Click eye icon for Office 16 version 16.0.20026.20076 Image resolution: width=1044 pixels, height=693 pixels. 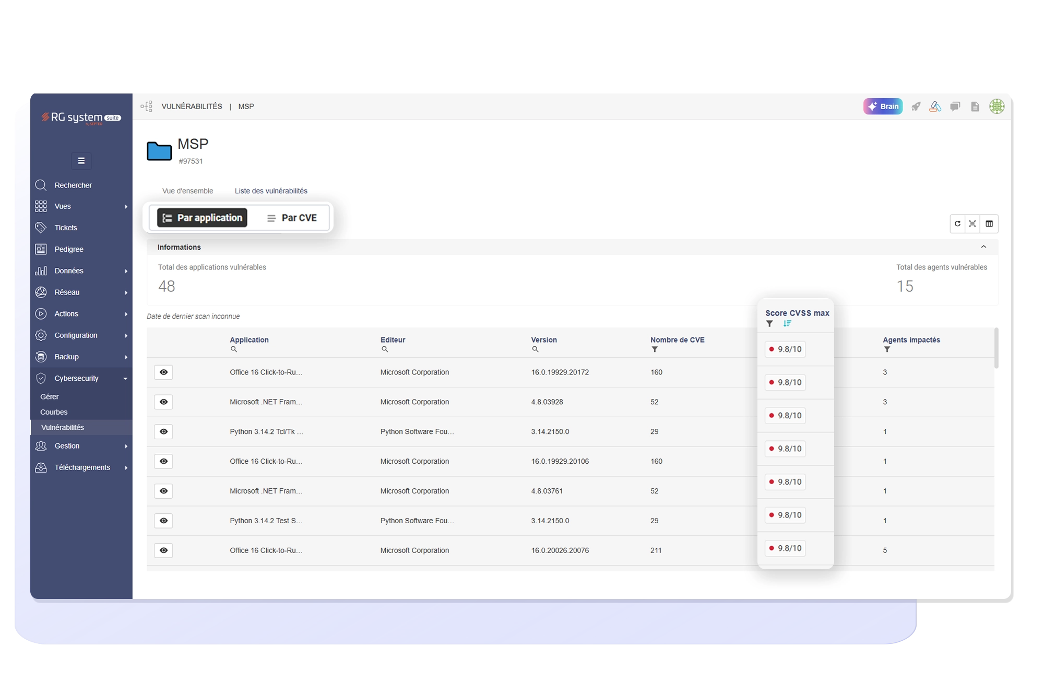click(x=163, y=550)
